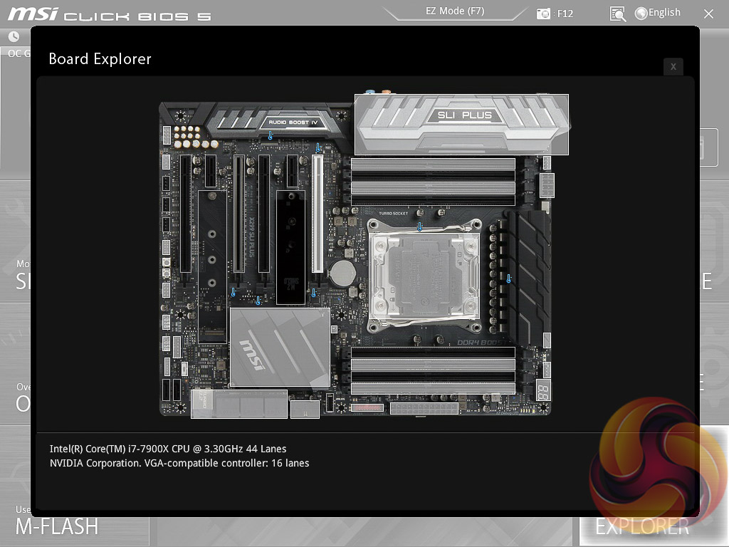Screen dimensions: 729x547
Task: Click thermometer icon below Audio Boost IV
Action: [270, 136]
